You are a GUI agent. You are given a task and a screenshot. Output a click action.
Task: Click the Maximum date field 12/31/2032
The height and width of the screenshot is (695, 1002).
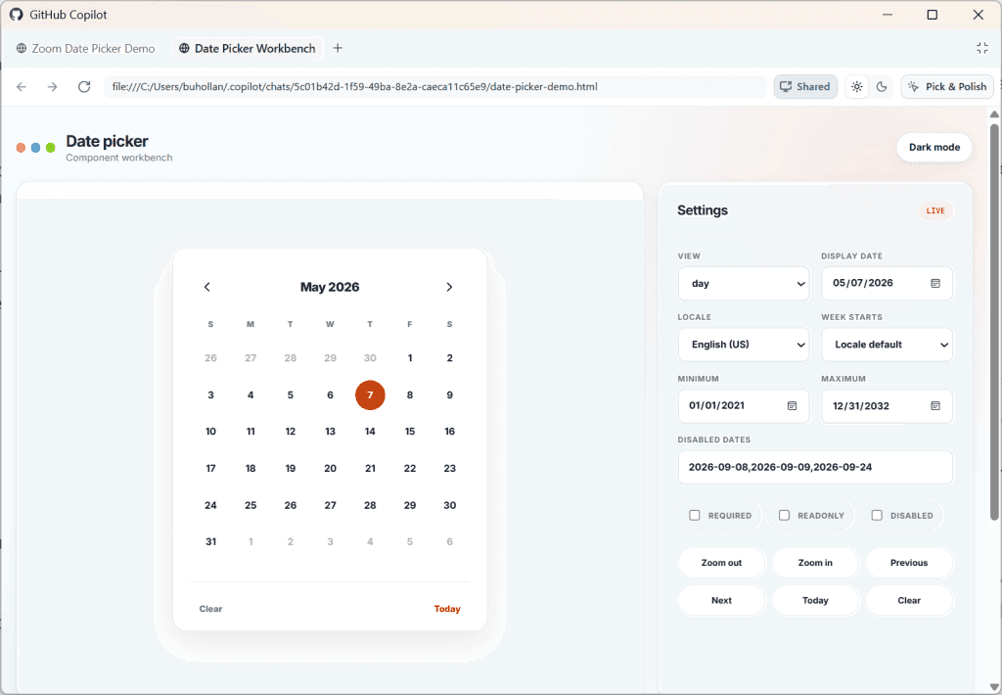887,406
